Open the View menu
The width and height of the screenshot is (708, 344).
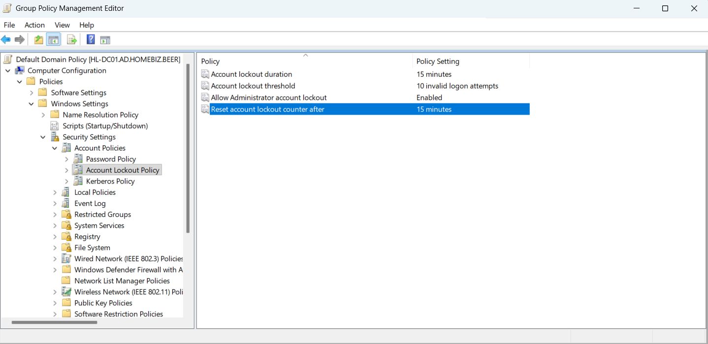(62, 25)
